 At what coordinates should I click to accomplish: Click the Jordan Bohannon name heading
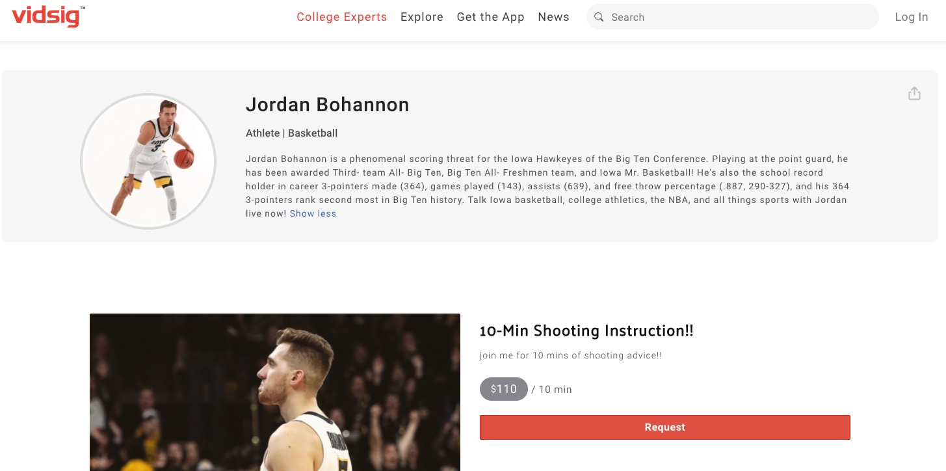[x=327, y=105]
